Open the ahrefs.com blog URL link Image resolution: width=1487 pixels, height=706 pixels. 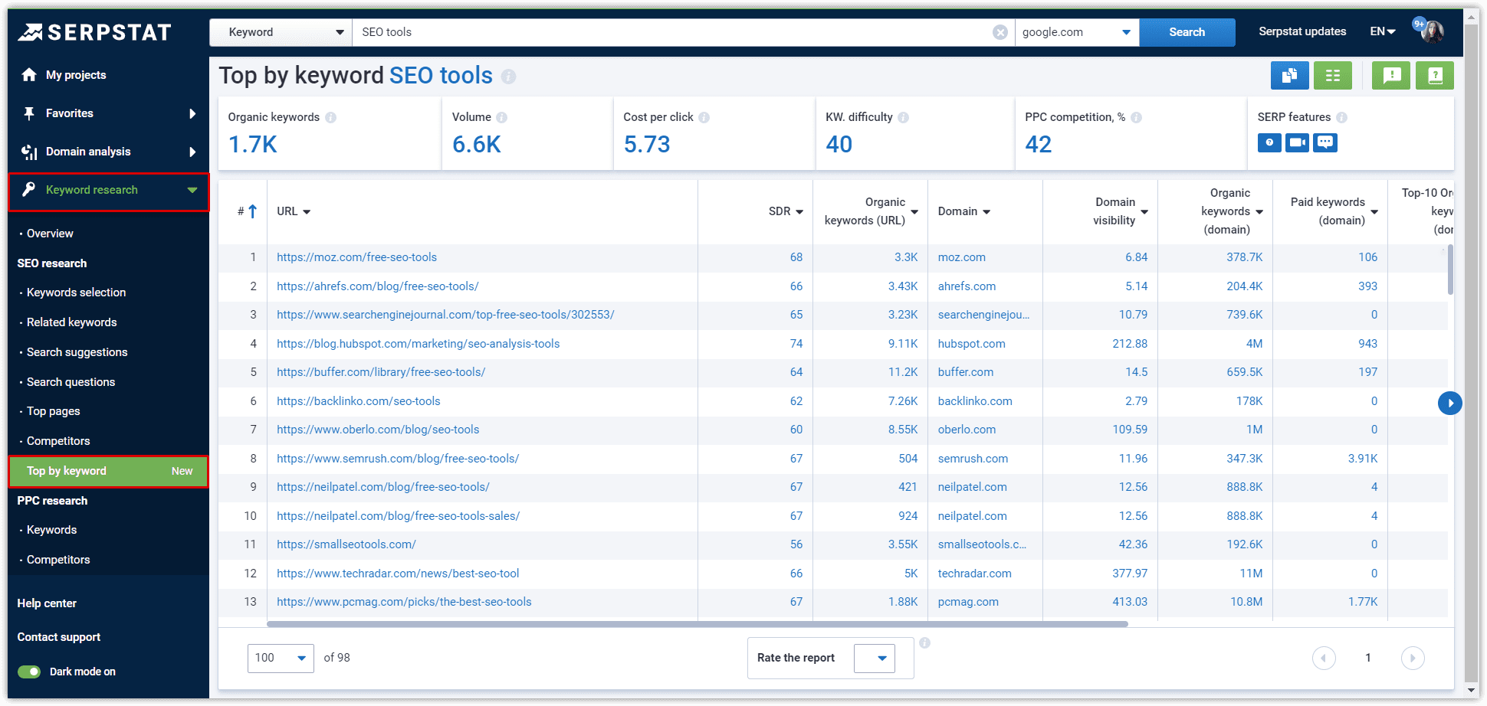(378, 286)
